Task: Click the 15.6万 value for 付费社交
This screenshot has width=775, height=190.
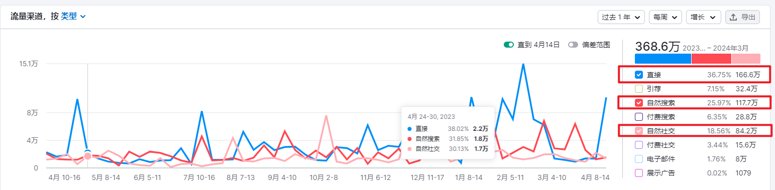Action: point(746,145)
